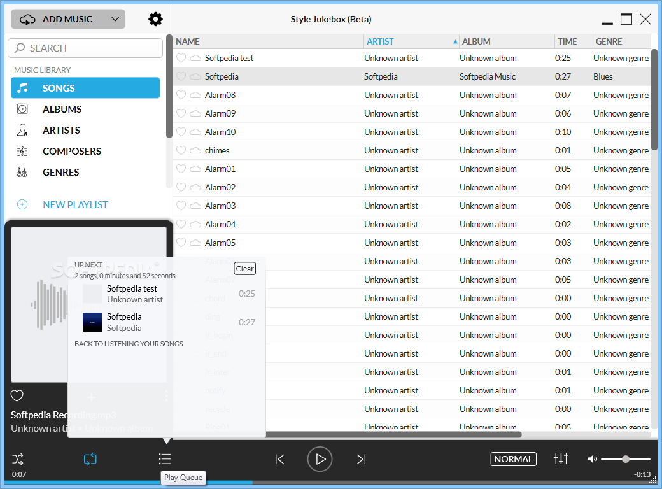The width and height of the screenshot is (662, 489).
Task: Toggle shuffle playback
Action: [x=18, y=459]
